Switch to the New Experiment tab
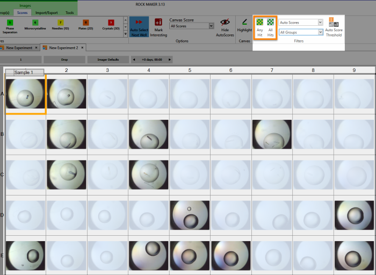 pyautogui.click(x=19, y=48)
